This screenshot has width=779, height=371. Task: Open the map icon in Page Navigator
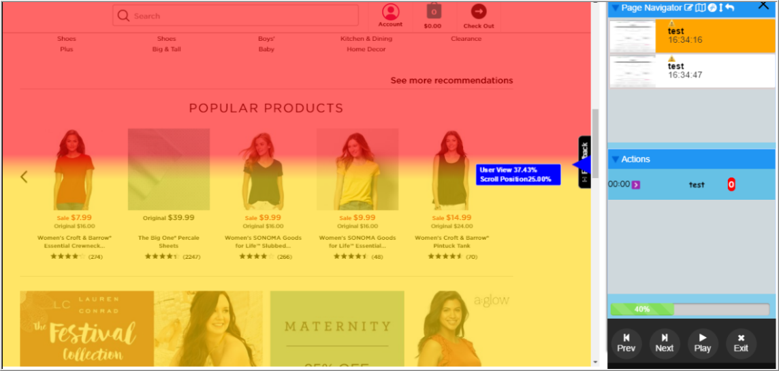point(700,8)
